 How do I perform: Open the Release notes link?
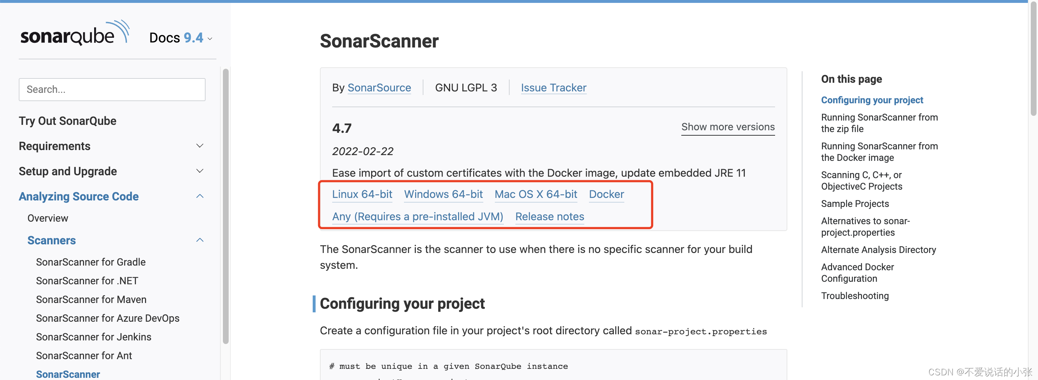tap(550, 217)
